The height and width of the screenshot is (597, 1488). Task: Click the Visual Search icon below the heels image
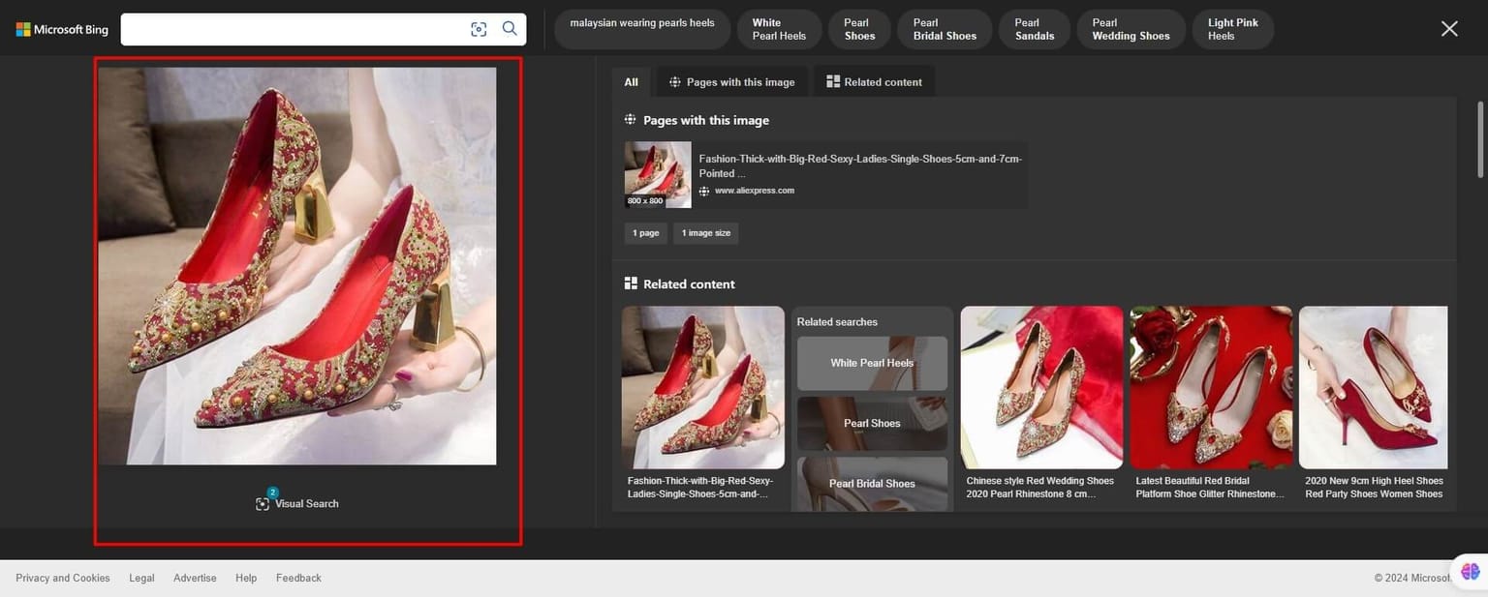tap(263, 503)
